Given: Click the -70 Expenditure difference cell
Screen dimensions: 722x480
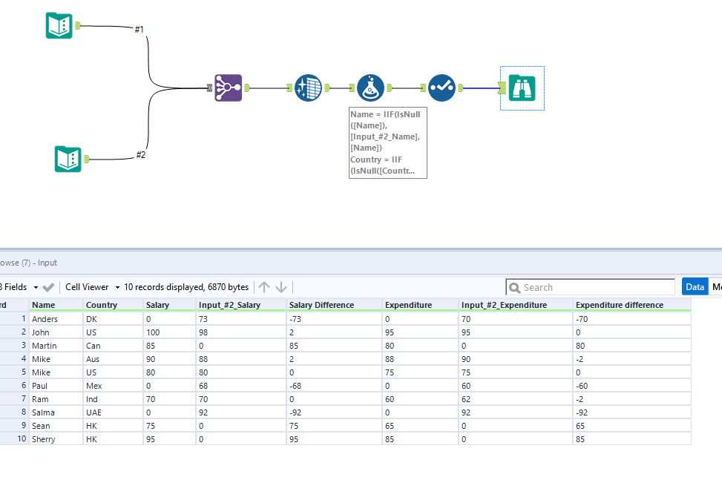Looking at the screenshot, I should click(631, 319).
